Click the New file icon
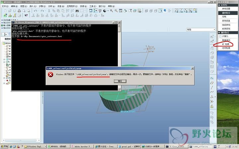Screen dimensions: 239x149 (x=5, y=11)
